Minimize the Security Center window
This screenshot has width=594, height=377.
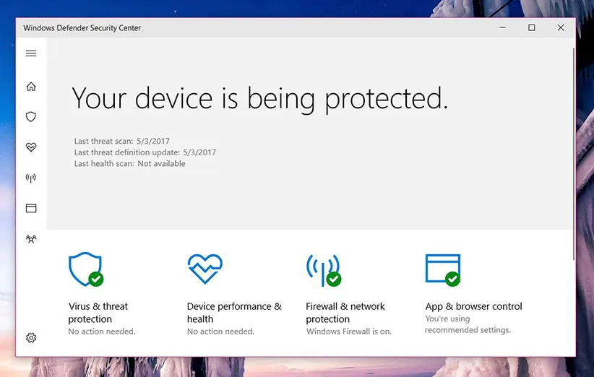pos(503,28)
